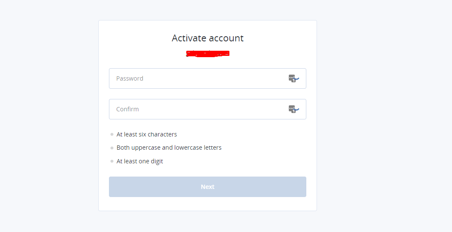Click the dot beside At least six characters
The height and width of the screenshot is (232, 452).
pos(112,134)
